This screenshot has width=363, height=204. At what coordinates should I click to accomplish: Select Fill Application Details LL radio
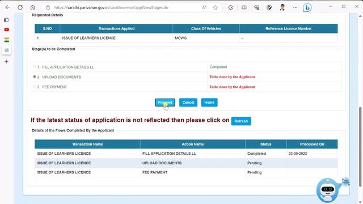point(35,67)
